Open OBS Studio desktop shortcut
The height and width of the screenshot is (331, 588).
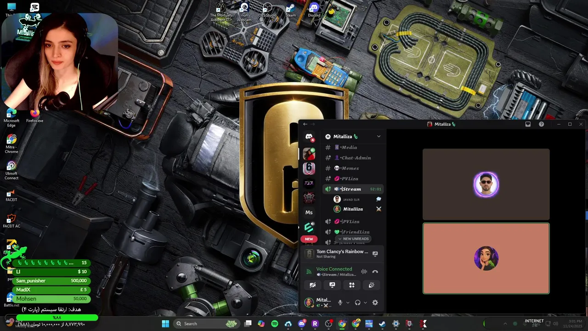pos(267,10)
